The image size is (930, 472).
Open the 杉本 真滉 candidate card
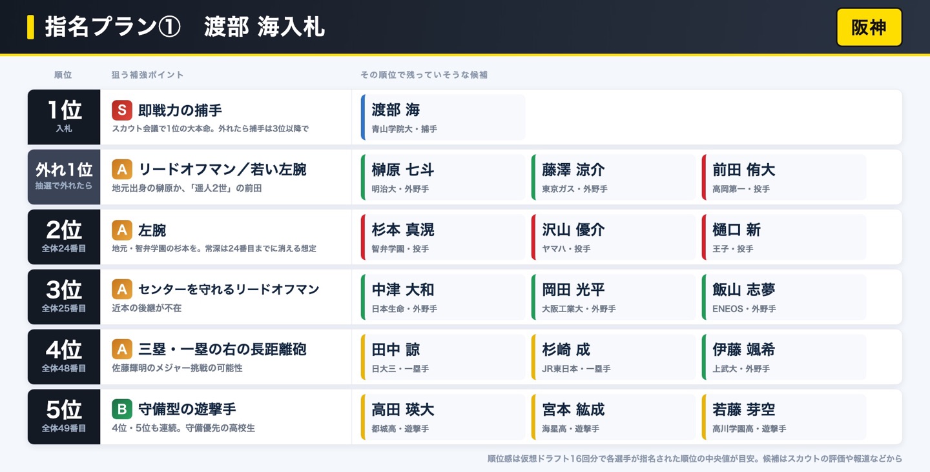pos(443,237)
